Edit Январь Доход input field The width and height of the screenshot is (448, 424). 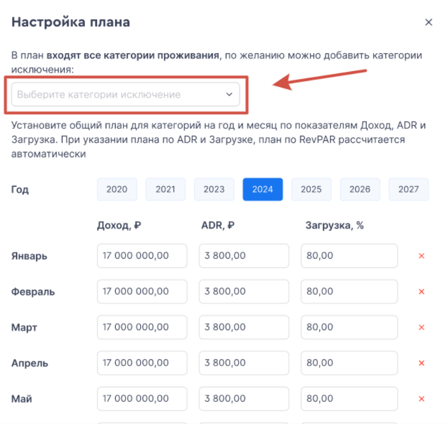(142, 256)
